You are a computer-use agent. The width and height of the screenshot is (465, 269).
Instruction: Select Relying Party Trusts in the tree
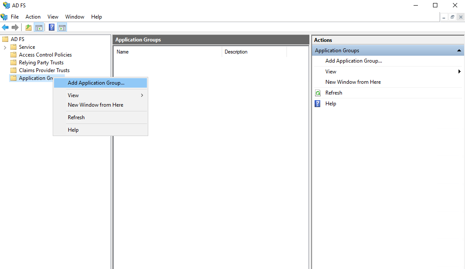[41, 63]
